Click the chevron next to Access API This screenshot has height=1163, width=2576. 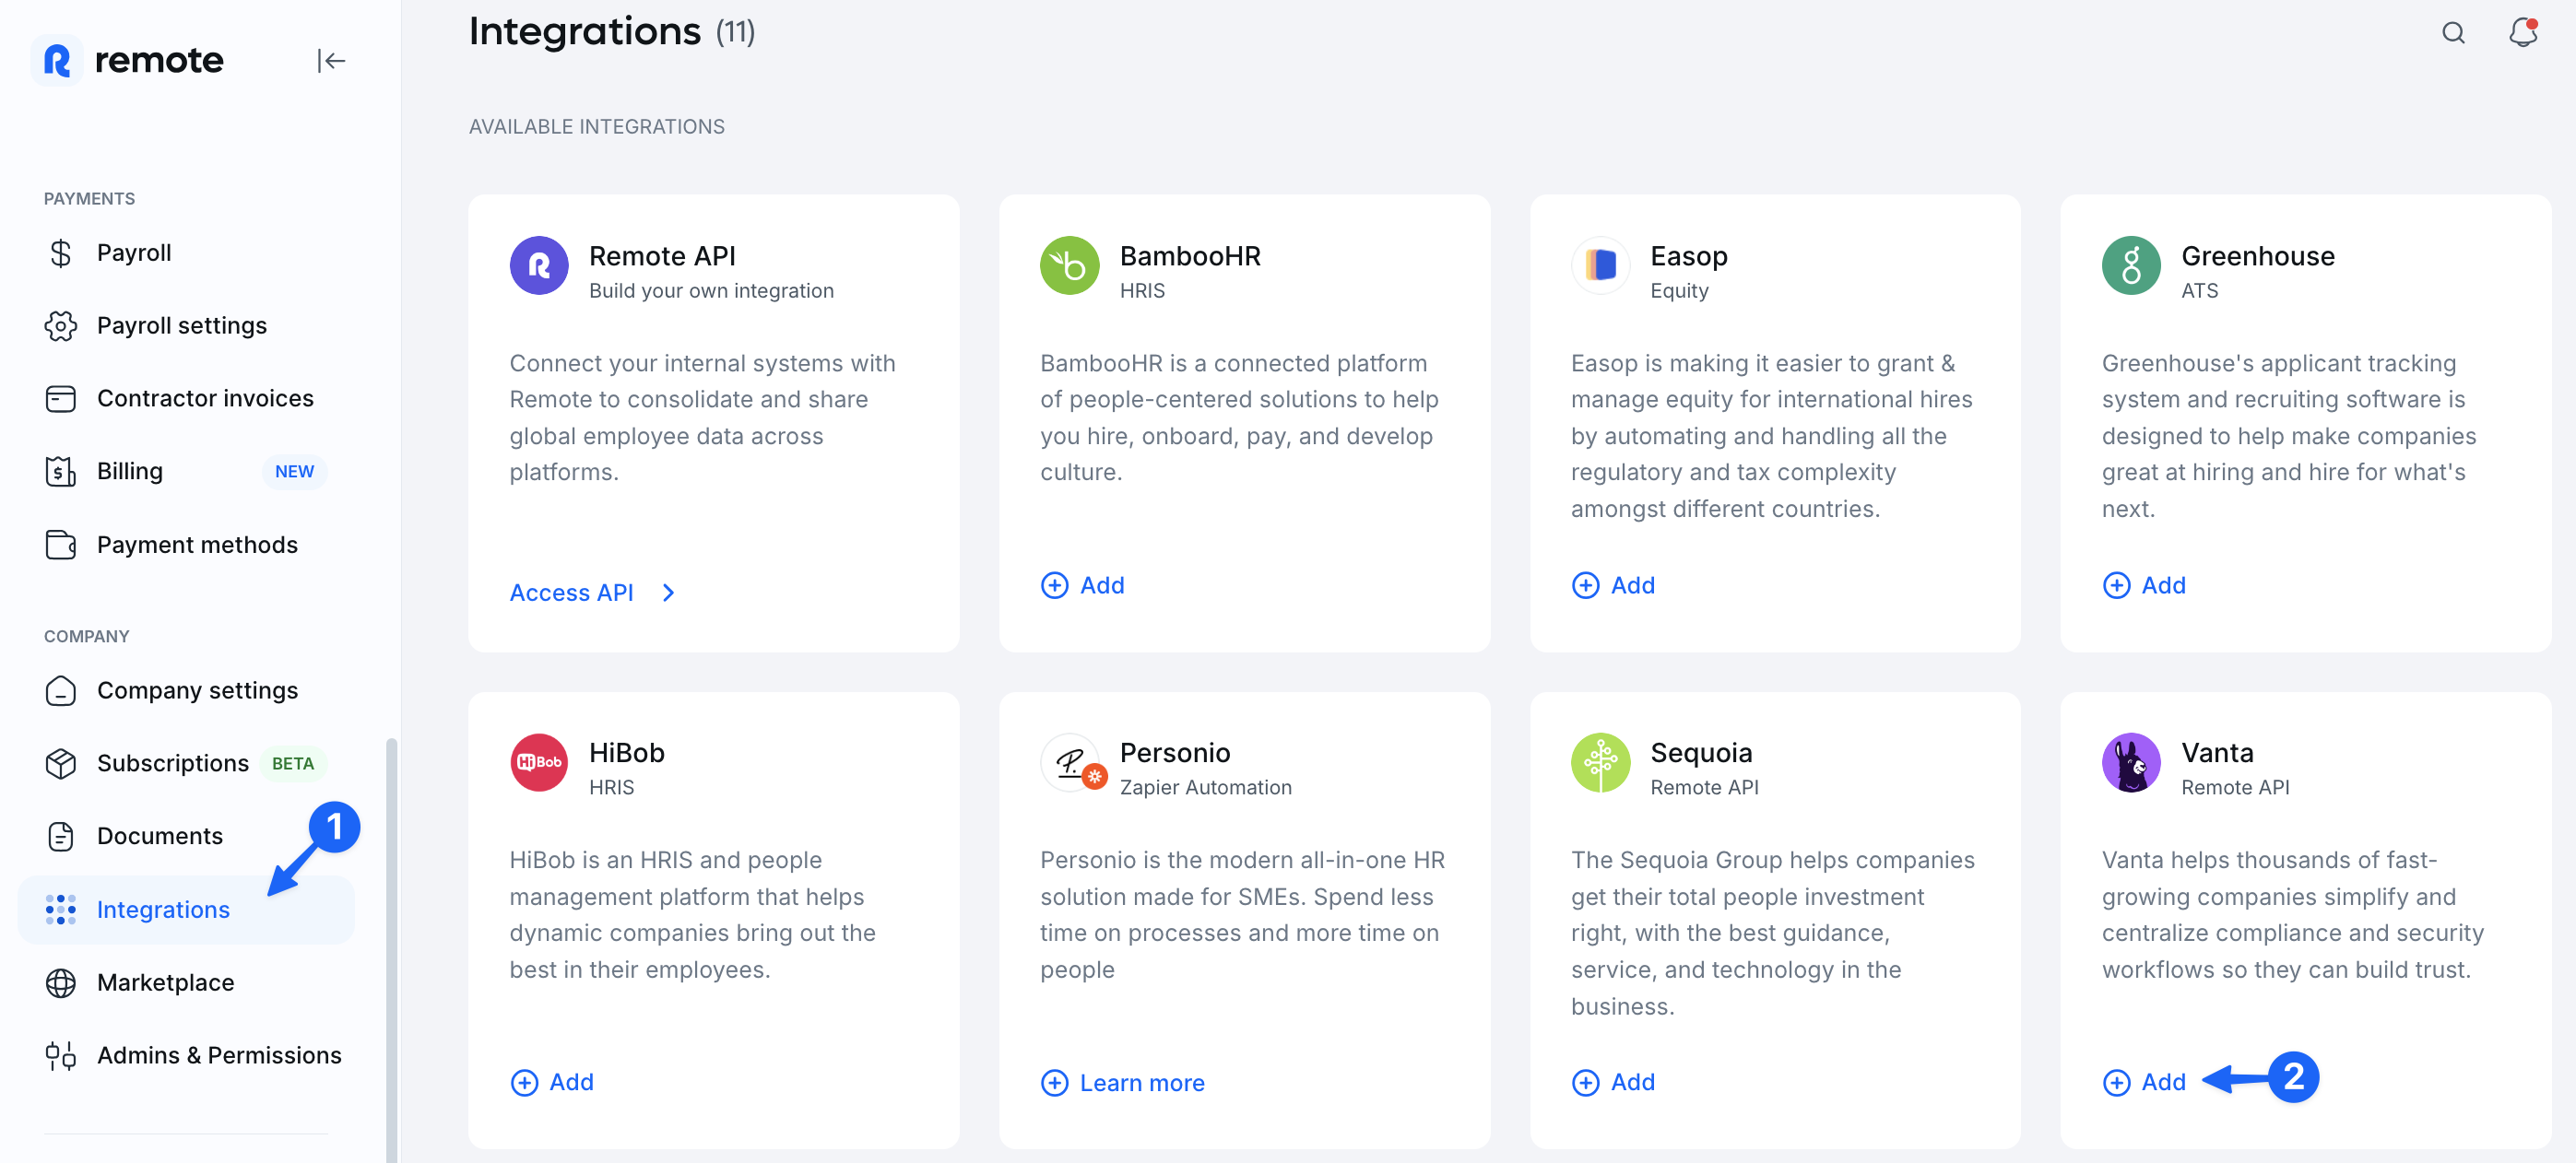point(668,593)
